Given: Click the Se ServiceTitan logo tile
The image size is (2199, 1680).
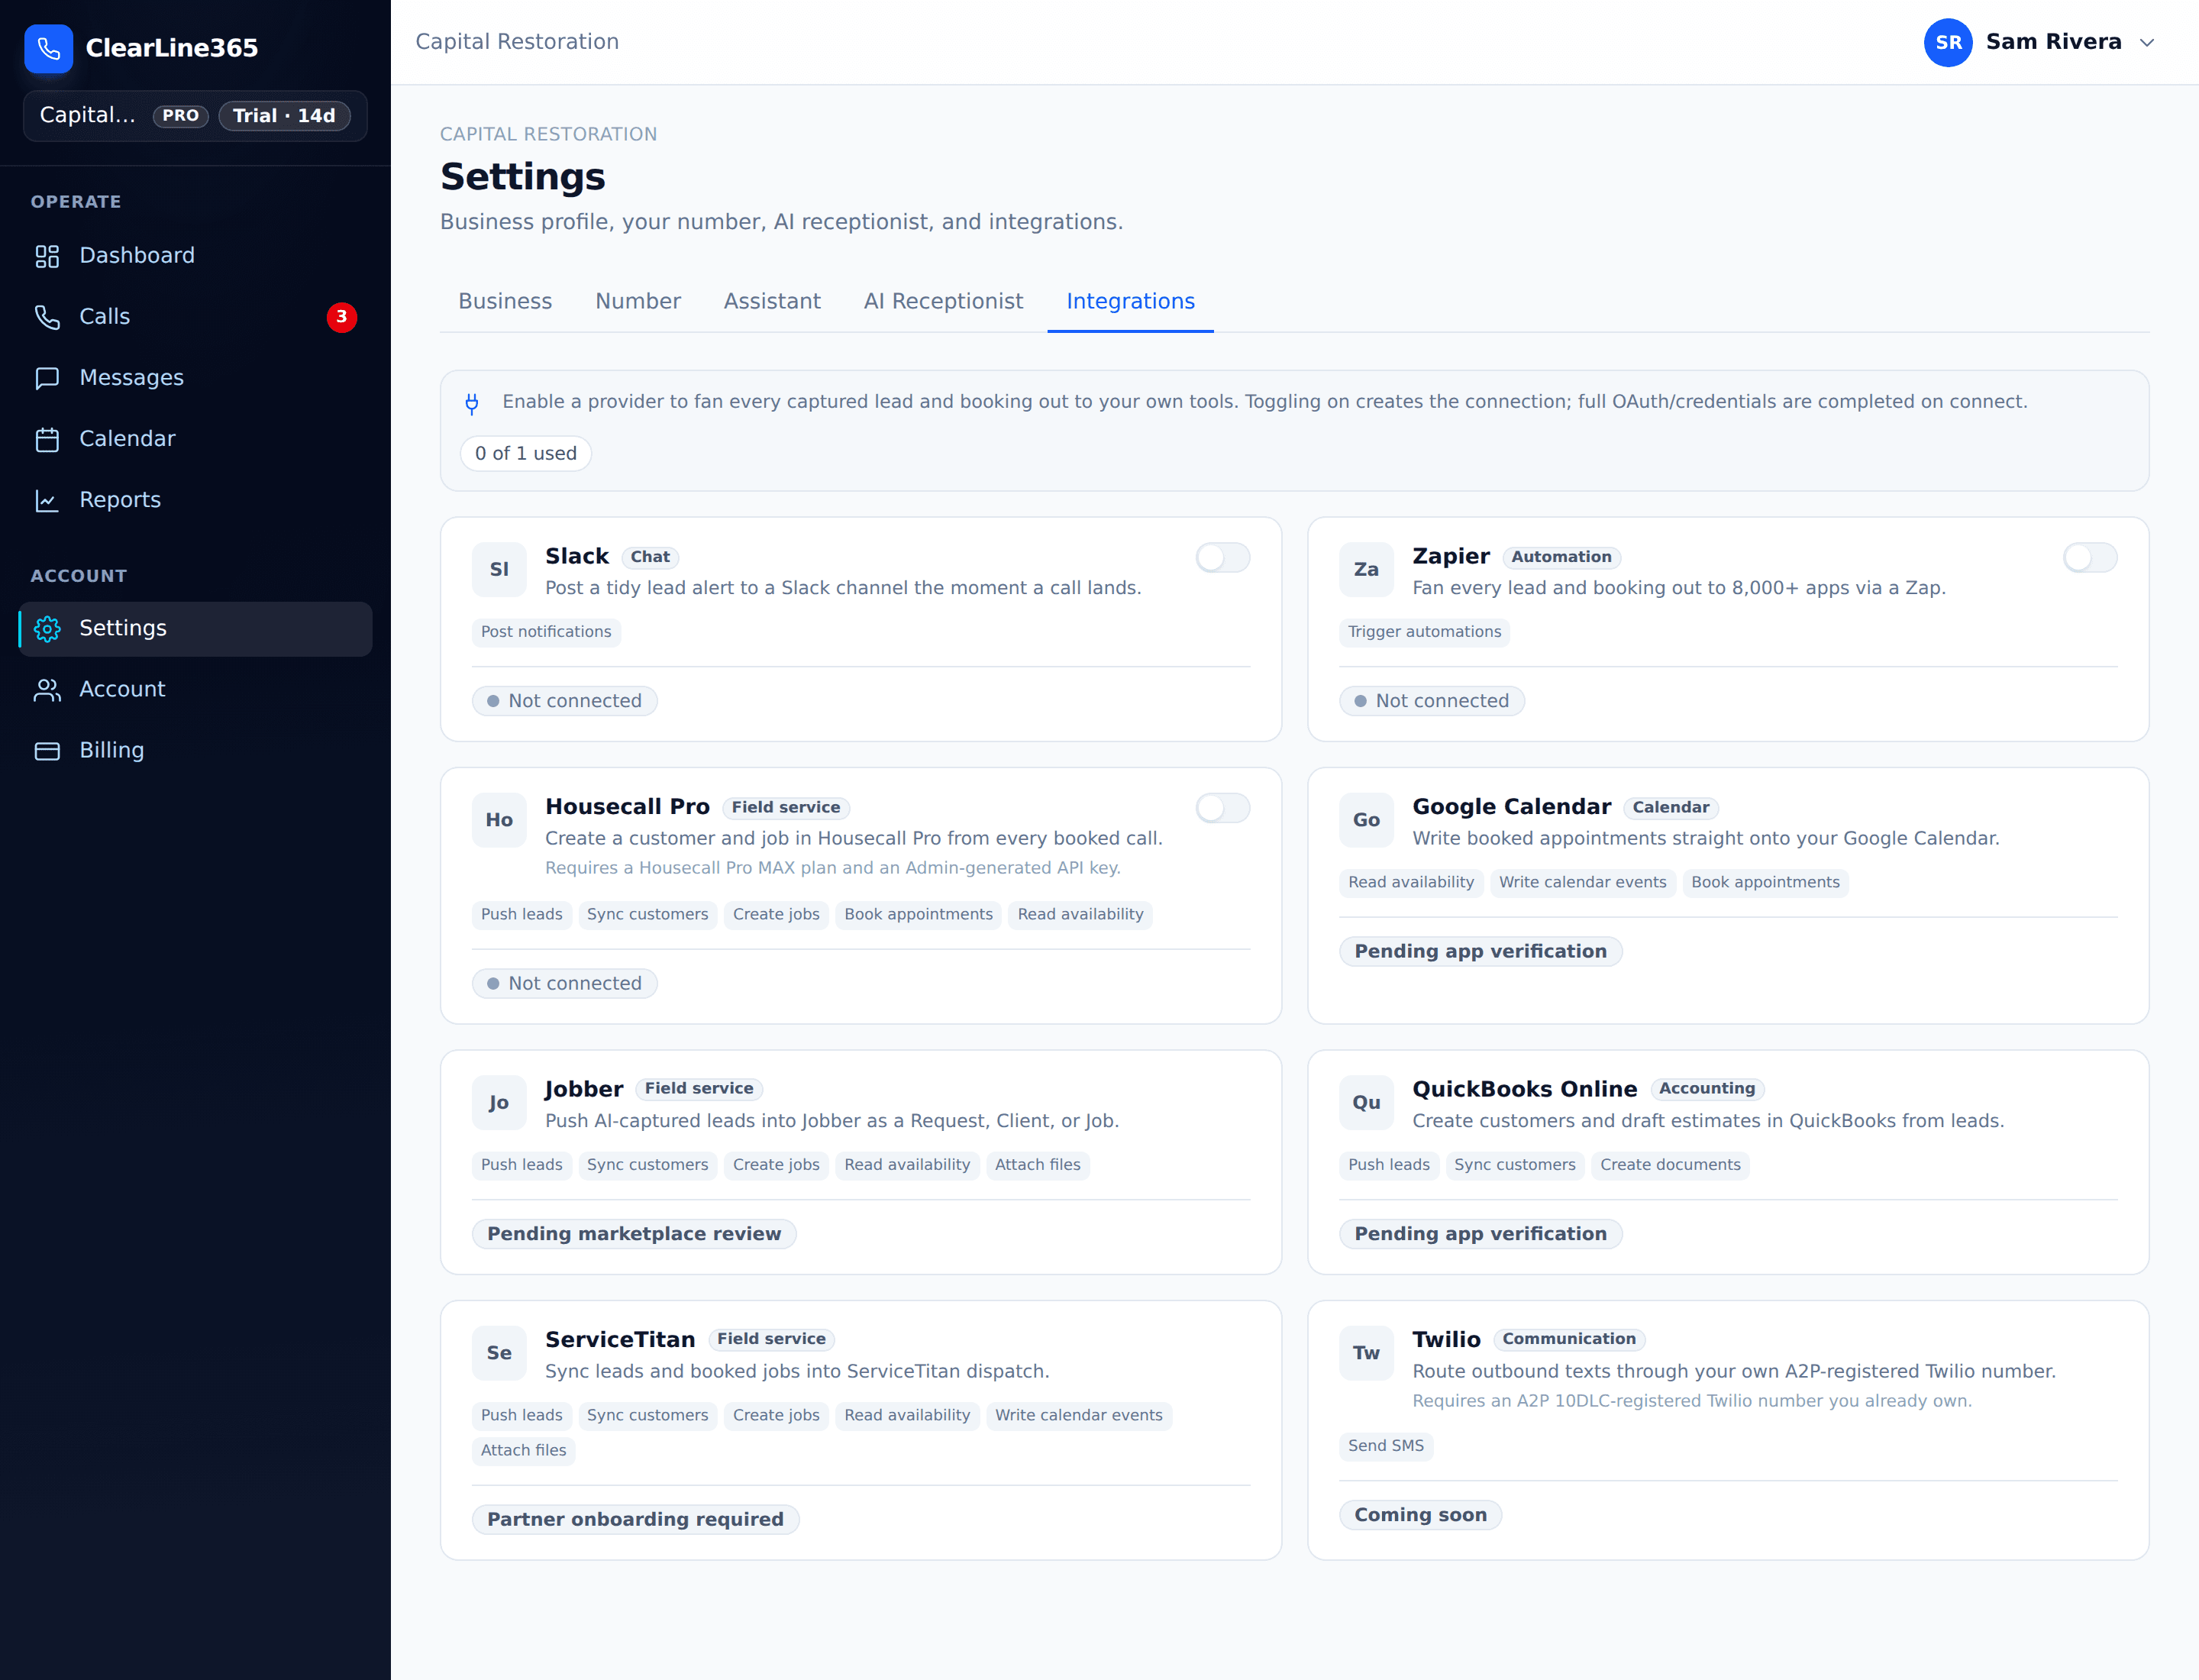Looking at the screenshot, I should coord(499,1353).
